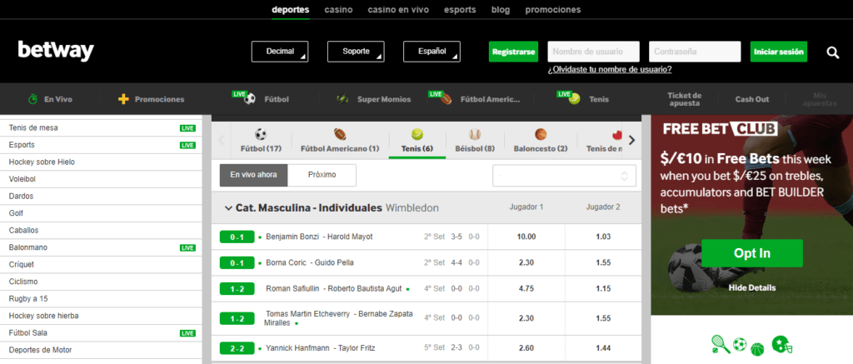
Task: Collapse Cat. Masculina - Individuales section
Action: tap(228, 208)
